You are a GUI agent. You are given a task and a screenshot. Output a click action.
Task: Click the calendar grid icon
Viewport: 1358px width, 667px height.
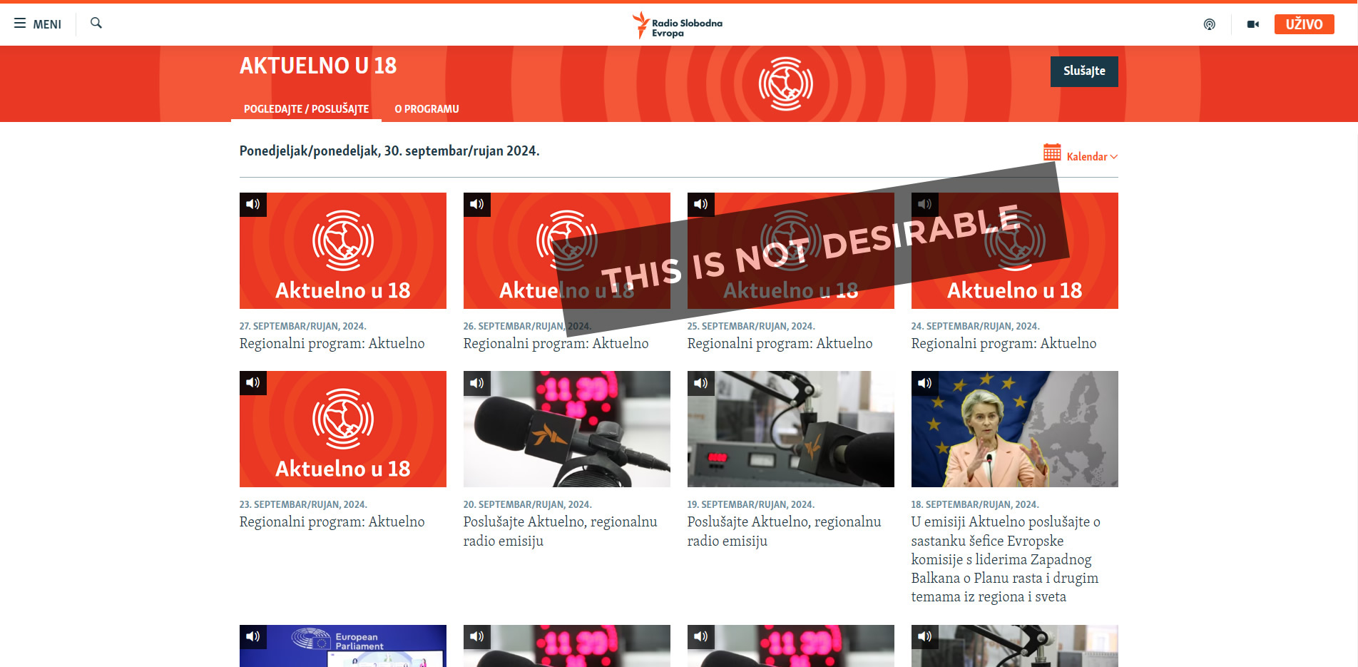click(x=1052, y=153)
